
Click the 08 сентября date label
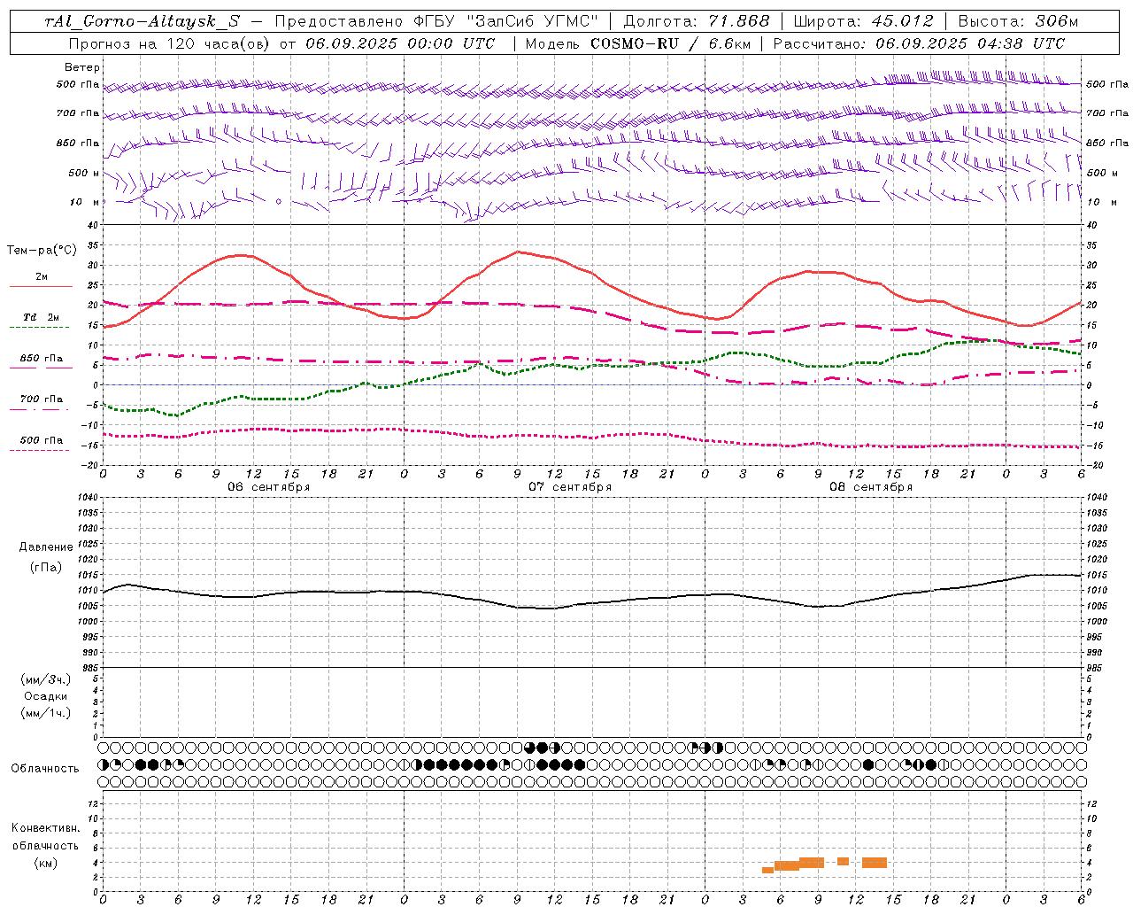click(871, 487)
